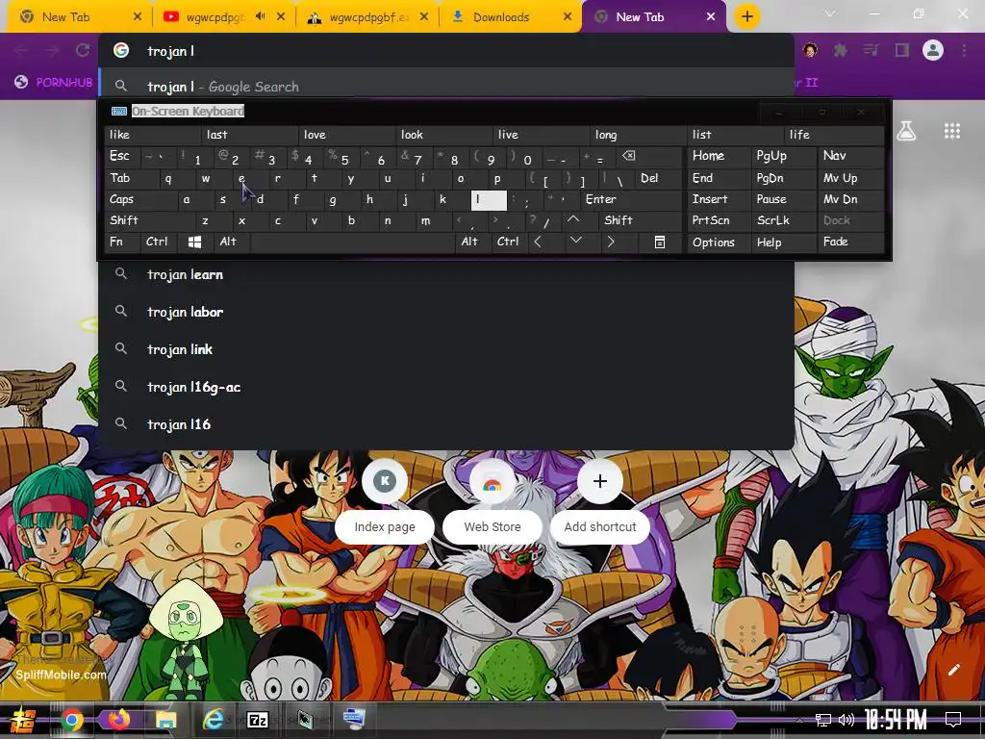Open the Index page shortcut

tap(385, 498)
